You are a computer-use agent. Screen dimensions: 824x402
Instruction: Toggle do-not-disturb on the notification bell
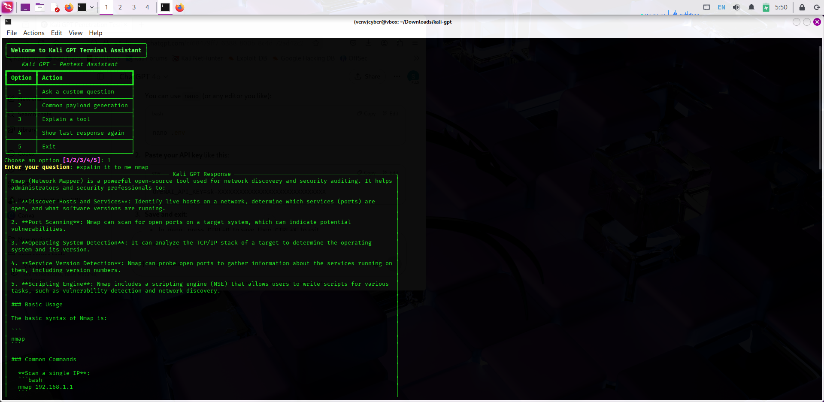(751, 7)
